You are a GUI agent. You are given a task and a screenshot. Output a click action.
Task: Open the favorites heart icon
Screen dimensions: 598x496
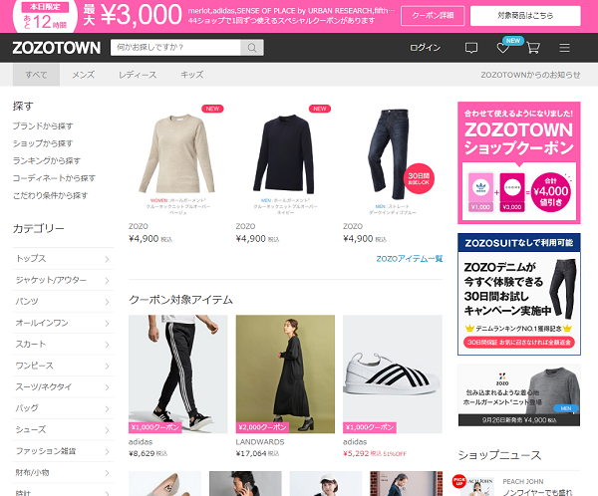503,48
